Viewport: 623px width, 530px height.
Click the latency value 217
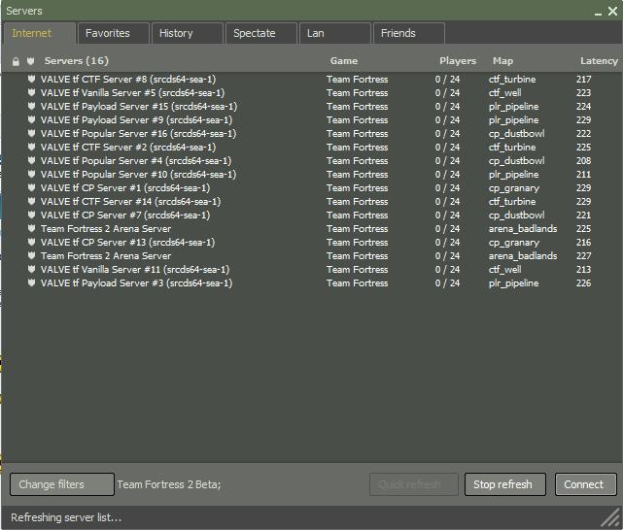[x=583, y=79]
